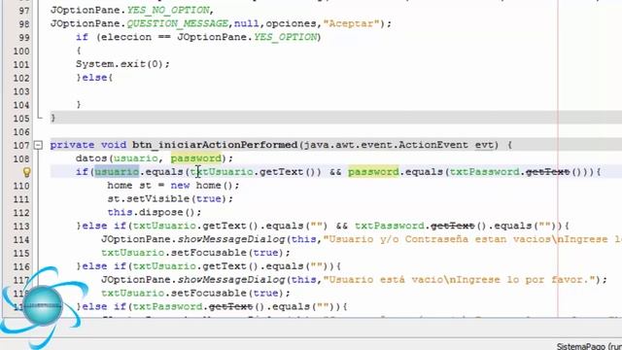
Task: Click line number 101 in the gutter
Action: tap(21, 64)
